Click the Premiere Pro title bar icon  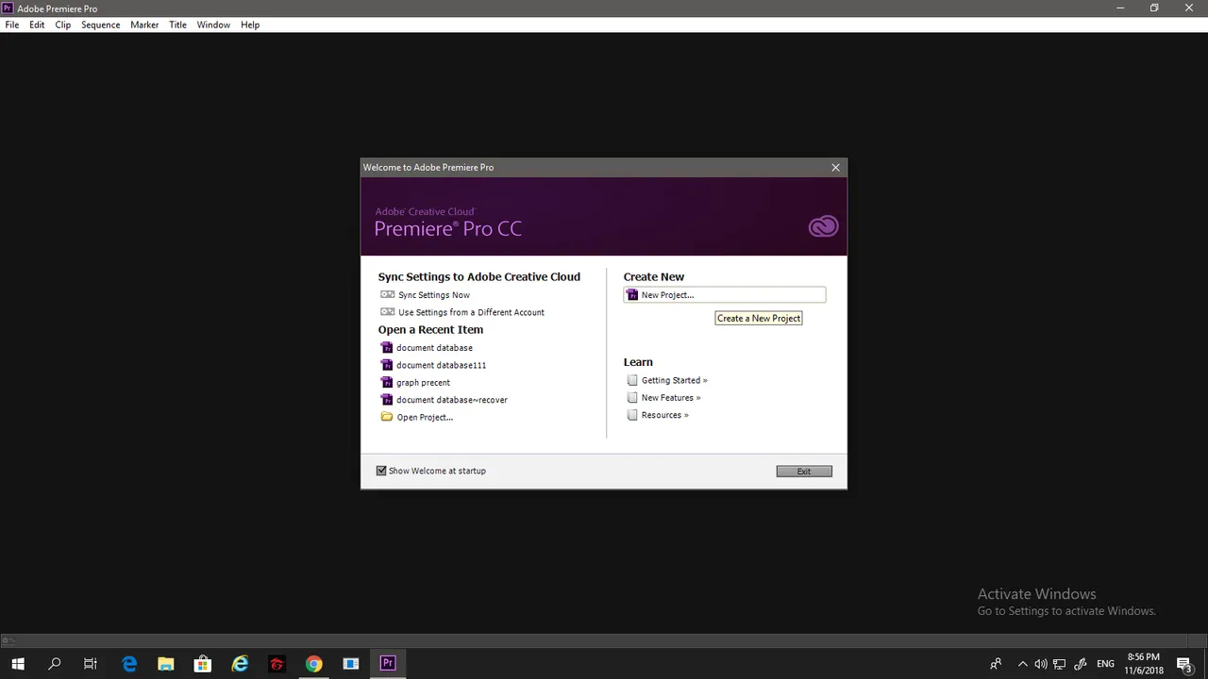pyautogui.click(x=8, y=8)
